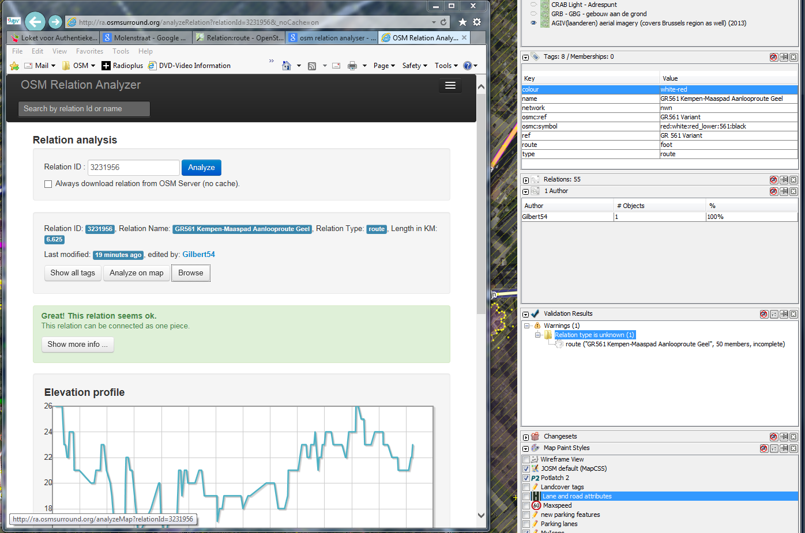The image size is (805, 533).
Task: Uncheck the Potlatch 2 map style
Action: click(526, 478)
